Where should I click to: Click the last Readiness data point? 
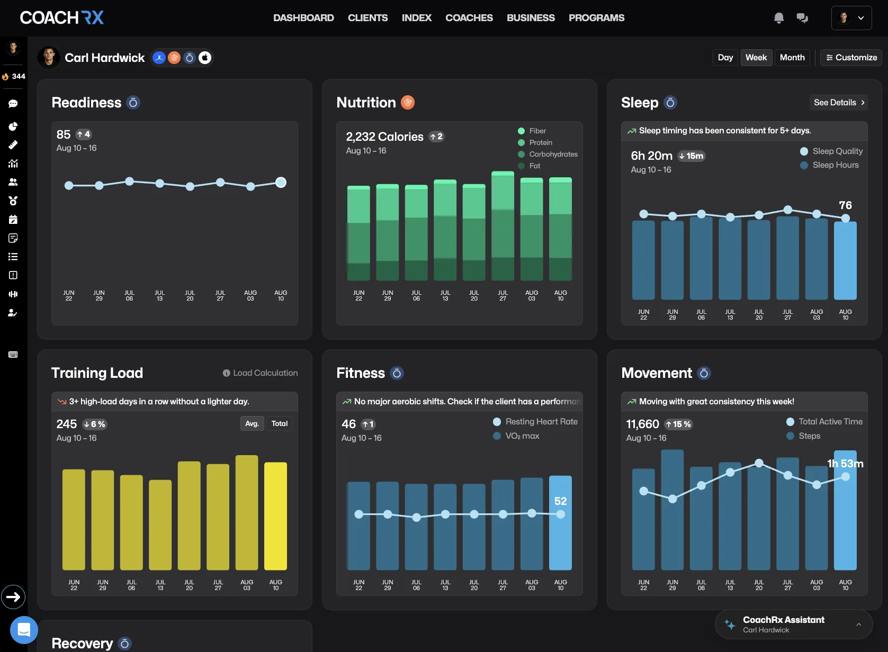(281, 183)
